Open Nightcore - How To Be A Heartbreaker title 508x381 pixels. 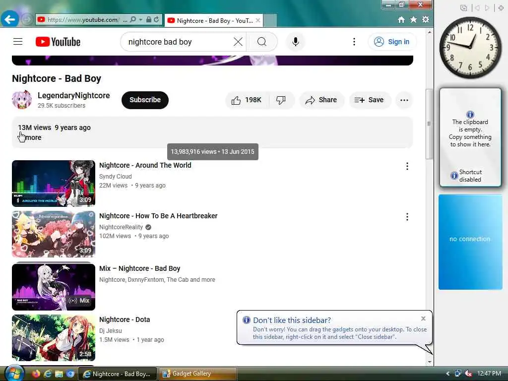click(158, 216)
